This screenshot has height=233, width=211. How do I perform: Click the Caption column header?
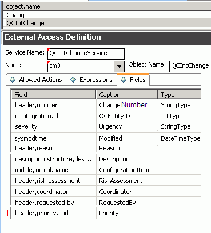click(x=127, y=95)
